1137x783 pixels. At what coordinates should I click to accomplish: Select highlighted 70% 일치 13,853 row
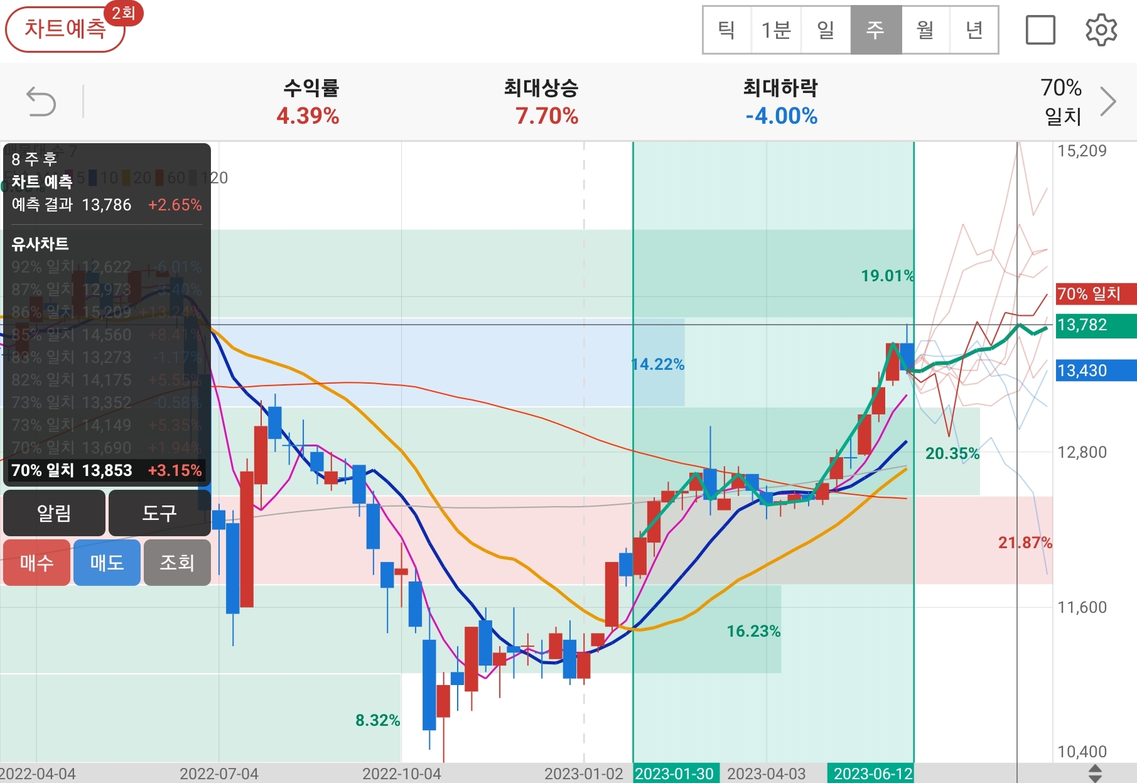pos(107,470)
